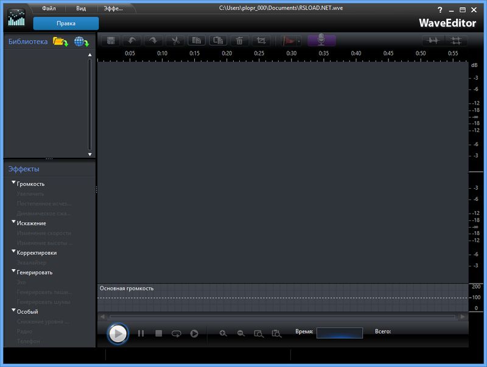This screenshot has height=367, width=487.
Task: Download media with the globe icon
Action: (82, 41)
